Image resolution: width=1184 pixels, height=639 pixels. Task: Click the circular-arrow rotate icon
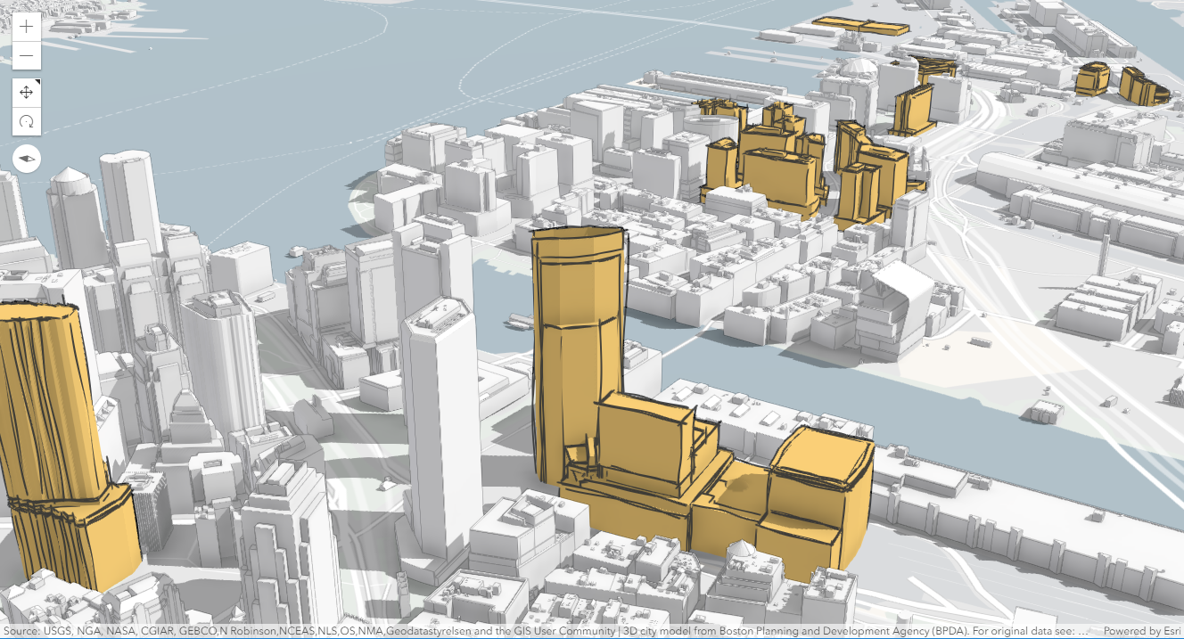[25, 120]
